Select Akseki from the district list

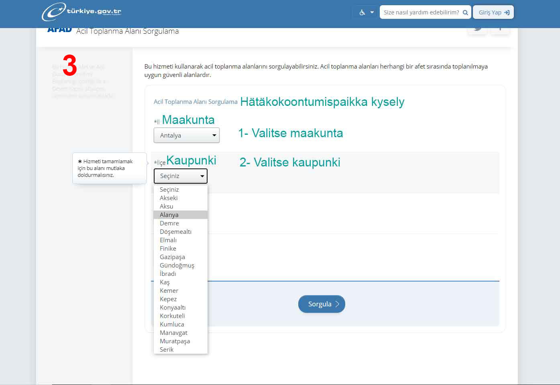[x=169, y=198]
